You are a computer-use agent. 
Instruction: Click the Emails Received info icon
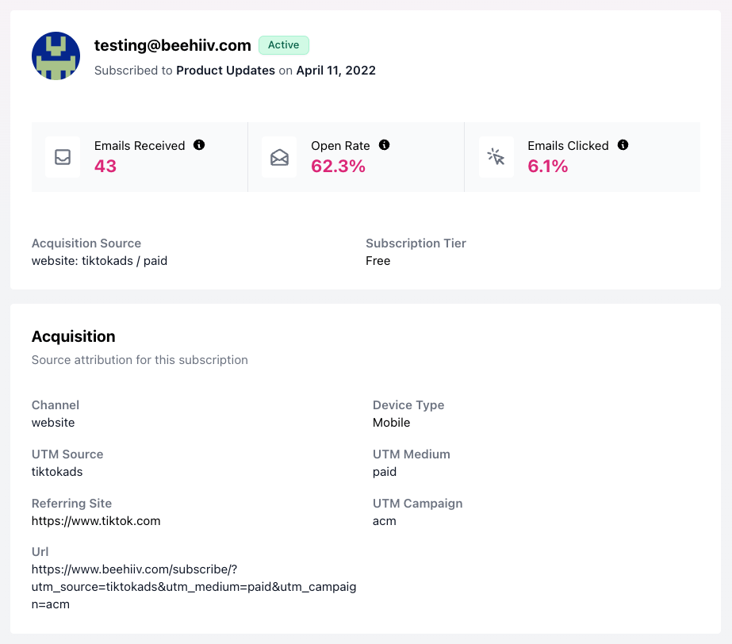click(x=199, y=145)
